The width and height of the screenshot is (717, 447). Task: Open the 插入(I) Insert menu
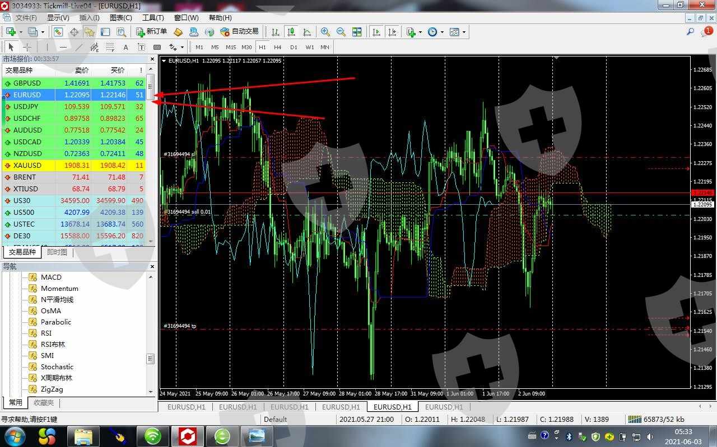click(x=89, y=18)
